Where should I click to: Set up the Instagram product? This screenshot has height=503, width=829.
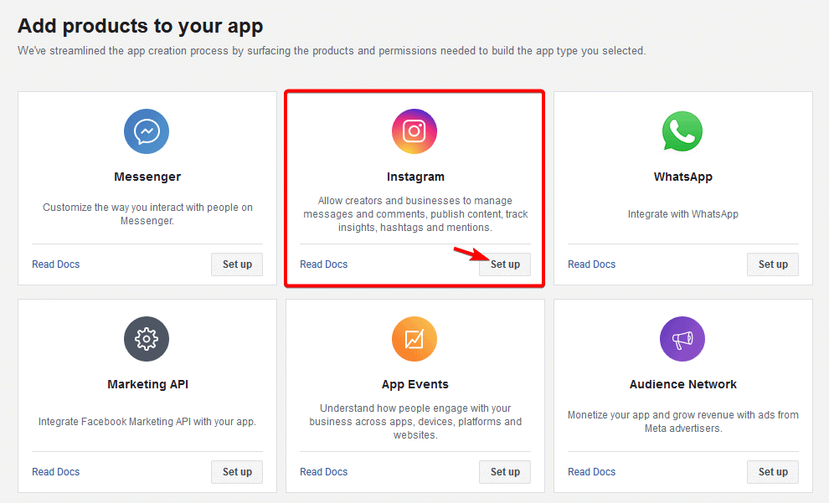(504, 264)
